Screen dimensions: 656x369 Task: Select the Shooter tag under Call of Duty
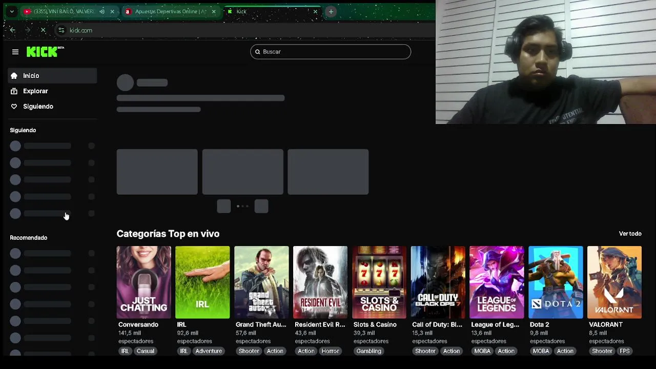tap(425, 351)
